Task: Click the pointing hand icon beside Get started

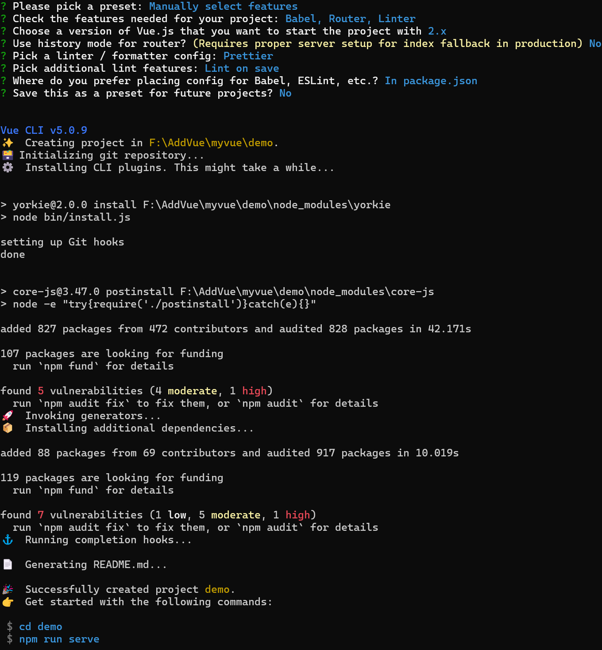Action: (8, 602)
